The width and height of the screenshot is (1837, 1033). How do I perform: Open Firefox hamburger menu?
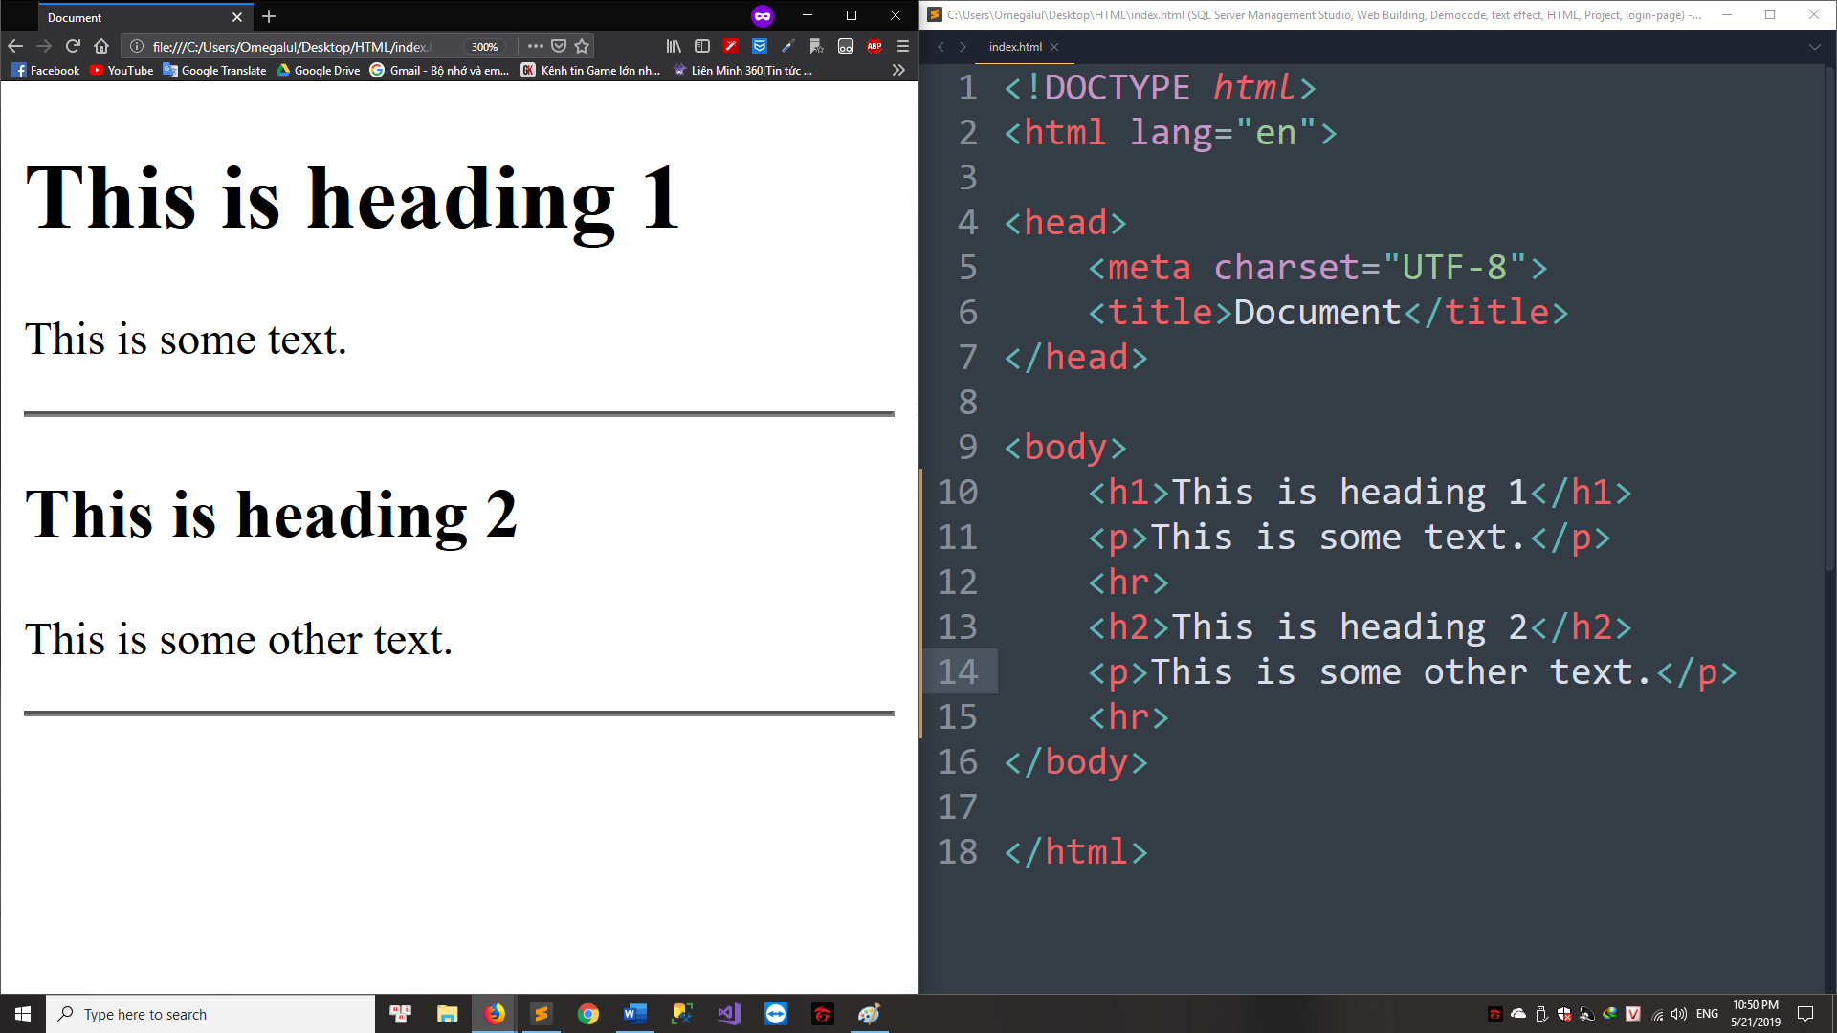[903, 46]
